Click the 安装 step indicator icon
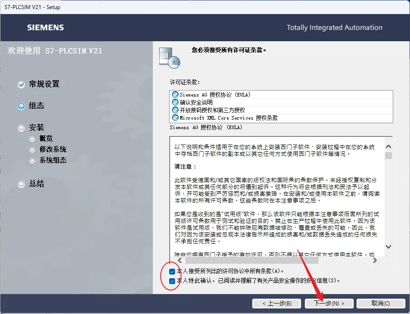Image resolution: width=410 pixels, height=314 pixels. 21,128
